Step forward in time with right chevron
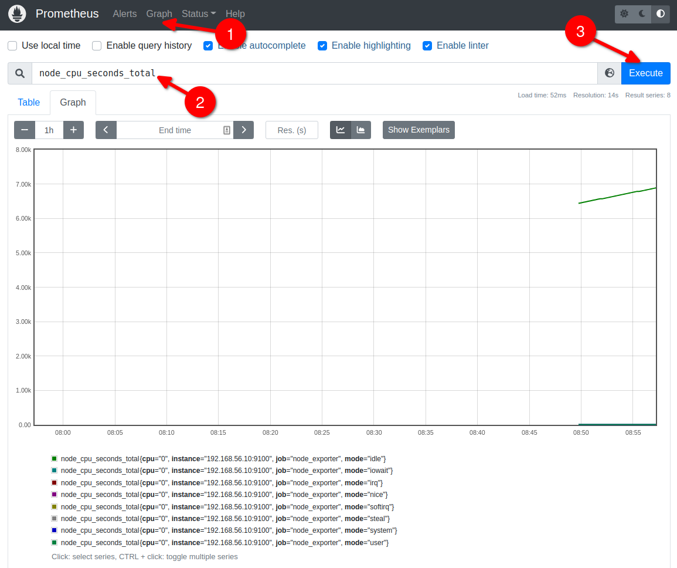 tap(244, 130)
